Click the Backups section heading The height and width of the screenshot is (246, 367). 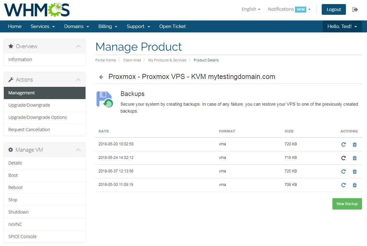(x=132, y=94)
